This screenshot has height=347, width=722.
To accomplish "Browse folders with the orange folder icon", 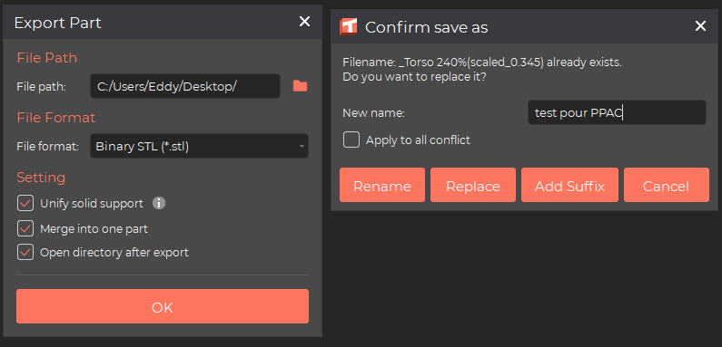I will point(301,86).
